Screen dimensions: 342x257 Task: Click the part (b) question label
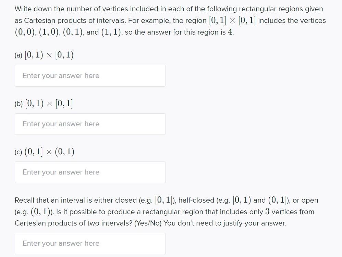(44, 103)
